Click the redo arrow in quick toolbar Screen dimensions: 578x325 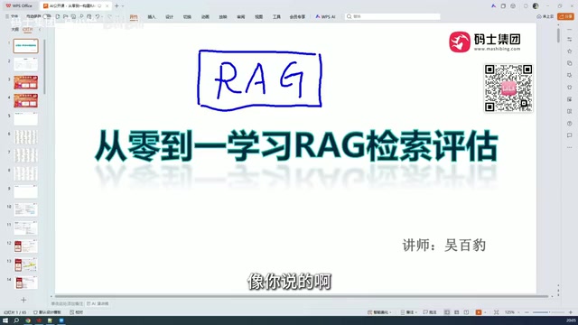(109, 16)
